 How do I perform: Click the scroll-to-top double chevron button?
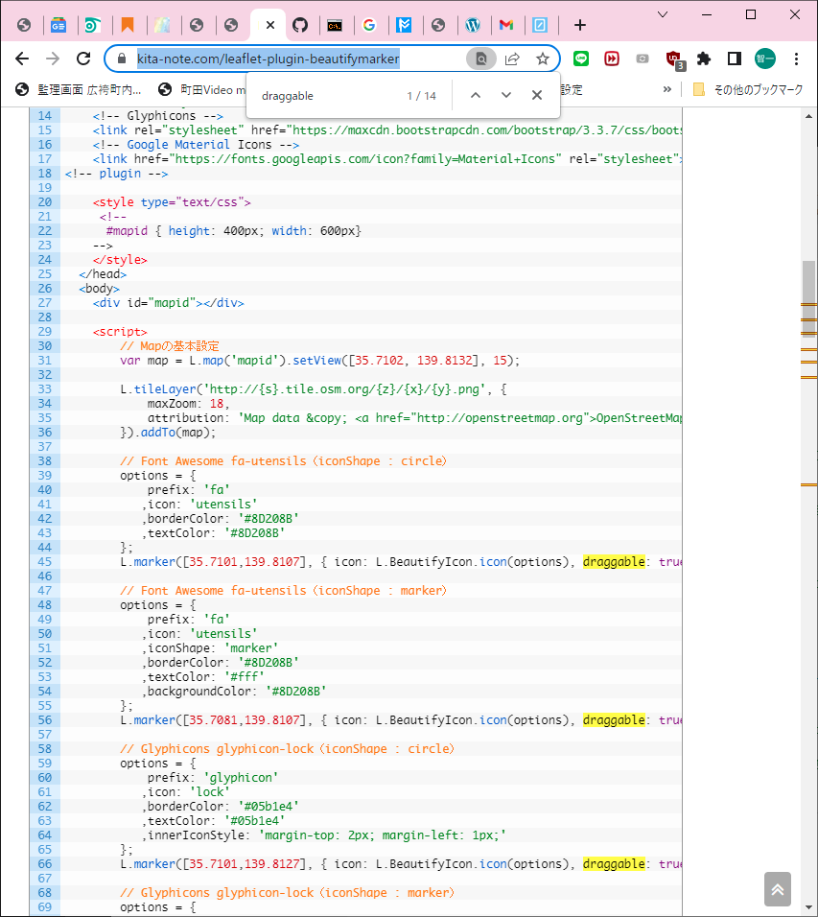pos(777,889)
